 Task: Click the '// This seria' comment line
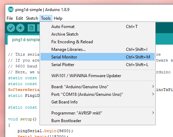click(24, 54)
